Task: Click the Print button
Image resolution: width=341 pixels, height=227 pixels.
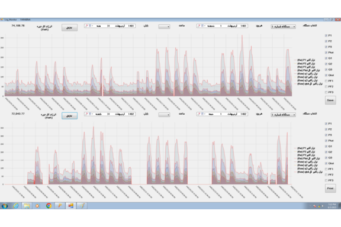Action: (x=330, y=189)
